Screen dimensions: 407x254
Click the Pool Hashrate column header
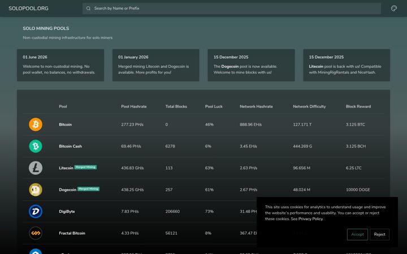click(x=133, y=107)
